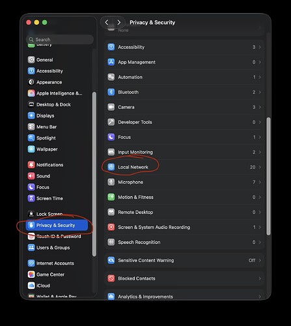Viewport: 291px width, 326px height.
Task: Click the Motion & Fitness icon
Action: click(x=111, y=197)
